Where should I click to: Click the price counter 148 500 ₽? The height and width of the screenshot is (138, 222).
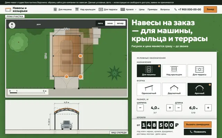[160, 125]
